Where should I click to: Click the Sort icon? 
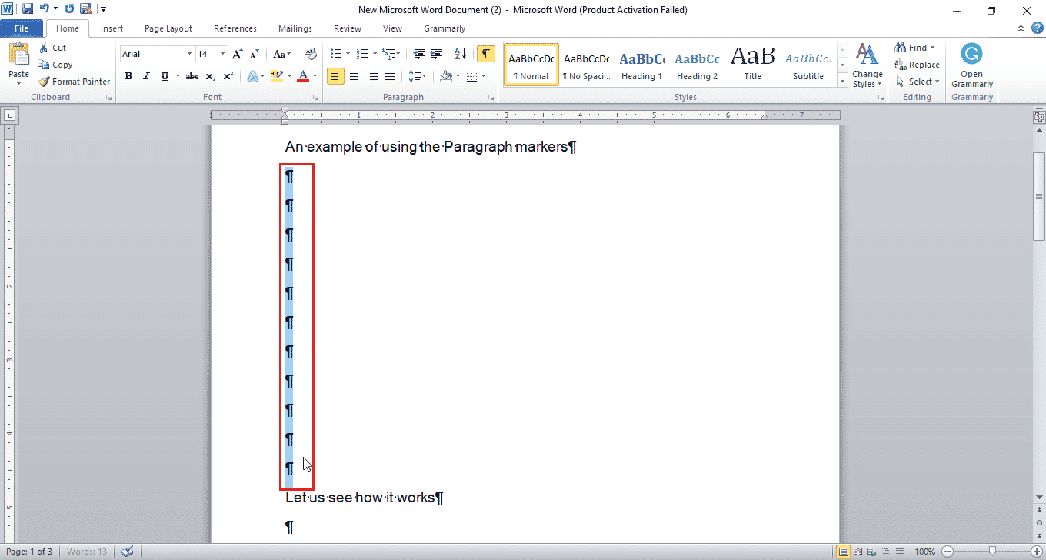(x=460, y=54)
